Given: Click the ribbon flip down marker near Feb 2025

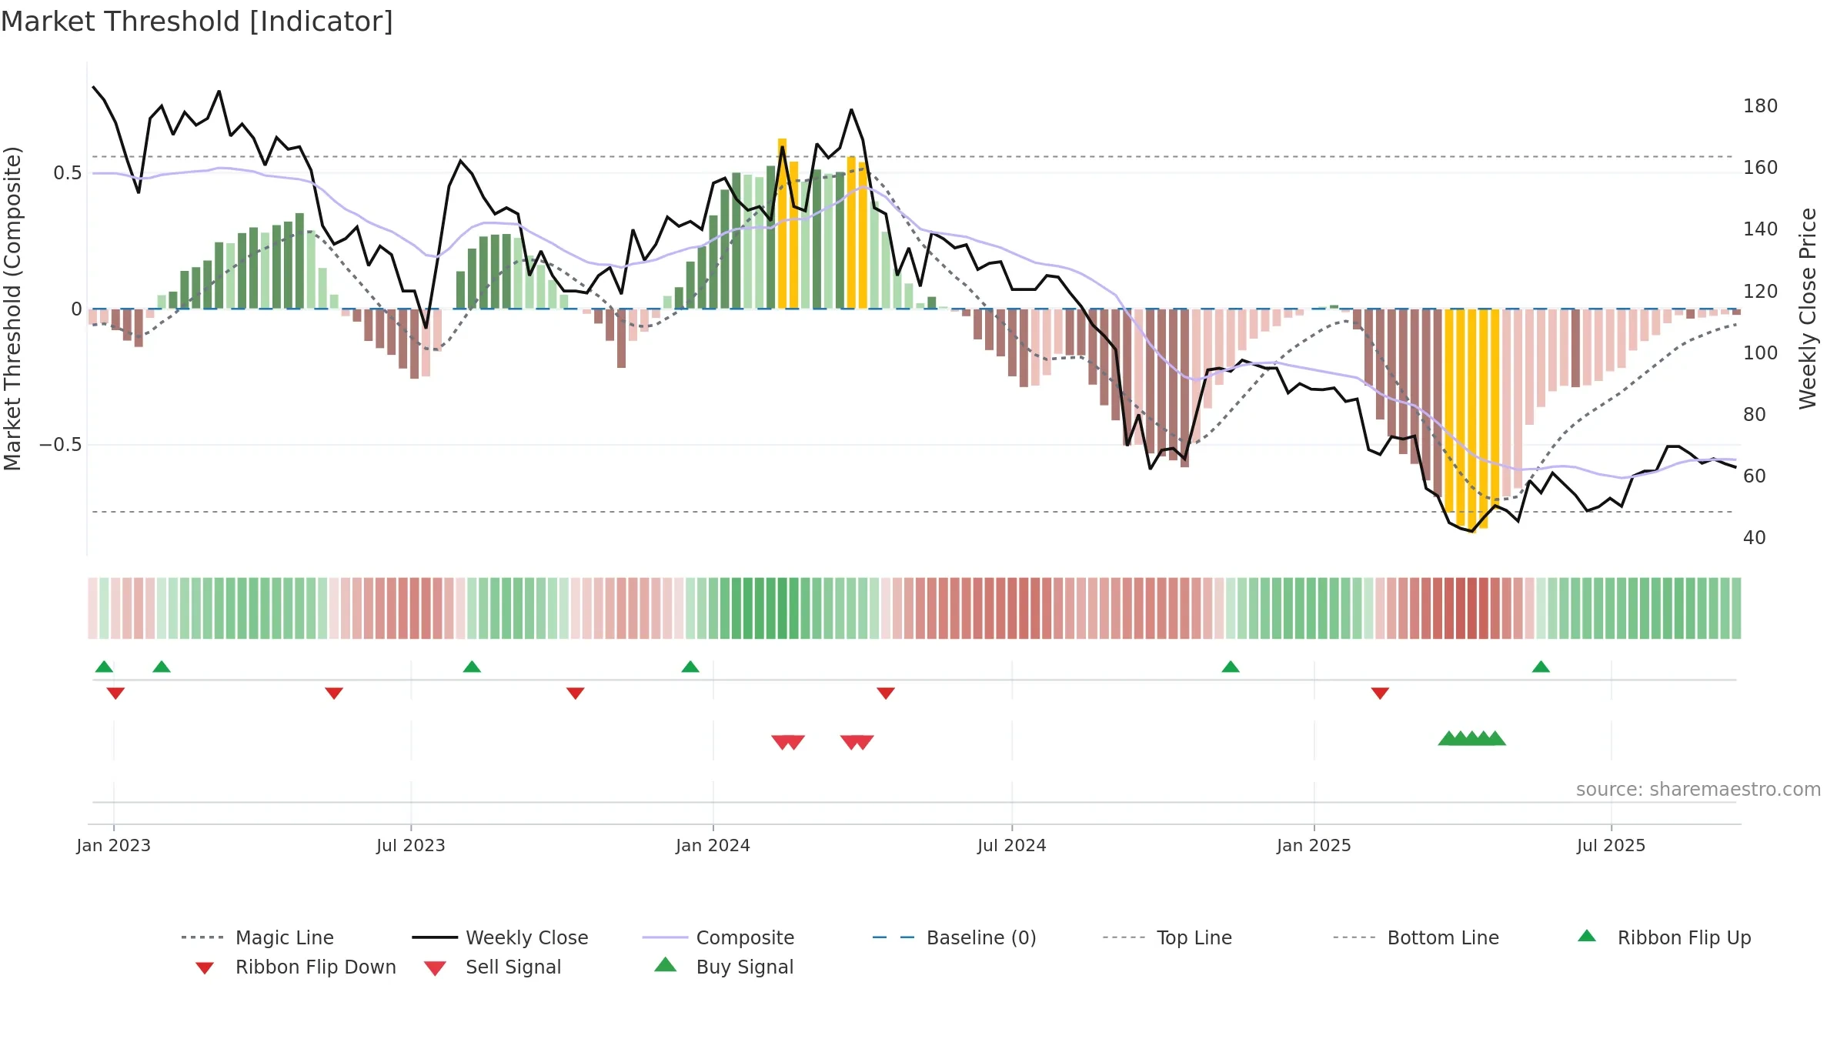Looking at the screenshot, I should (x=1380, y=693).
